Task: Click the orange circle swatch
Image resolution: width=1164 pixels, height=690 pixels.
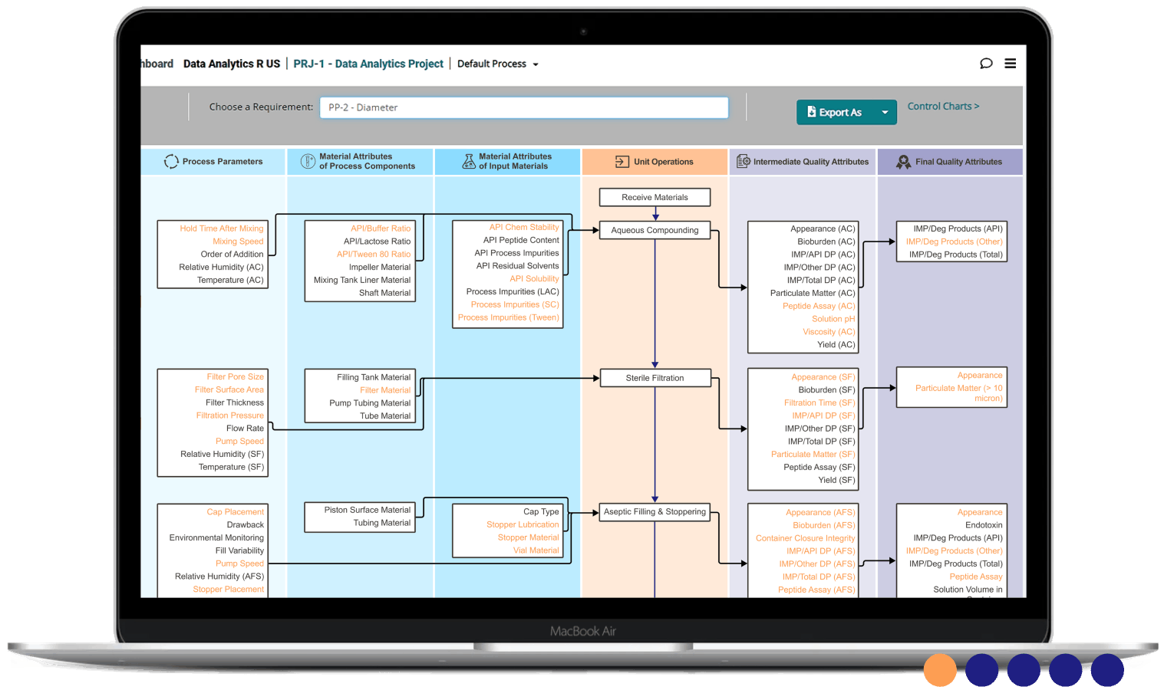Action: coord(940,670)
